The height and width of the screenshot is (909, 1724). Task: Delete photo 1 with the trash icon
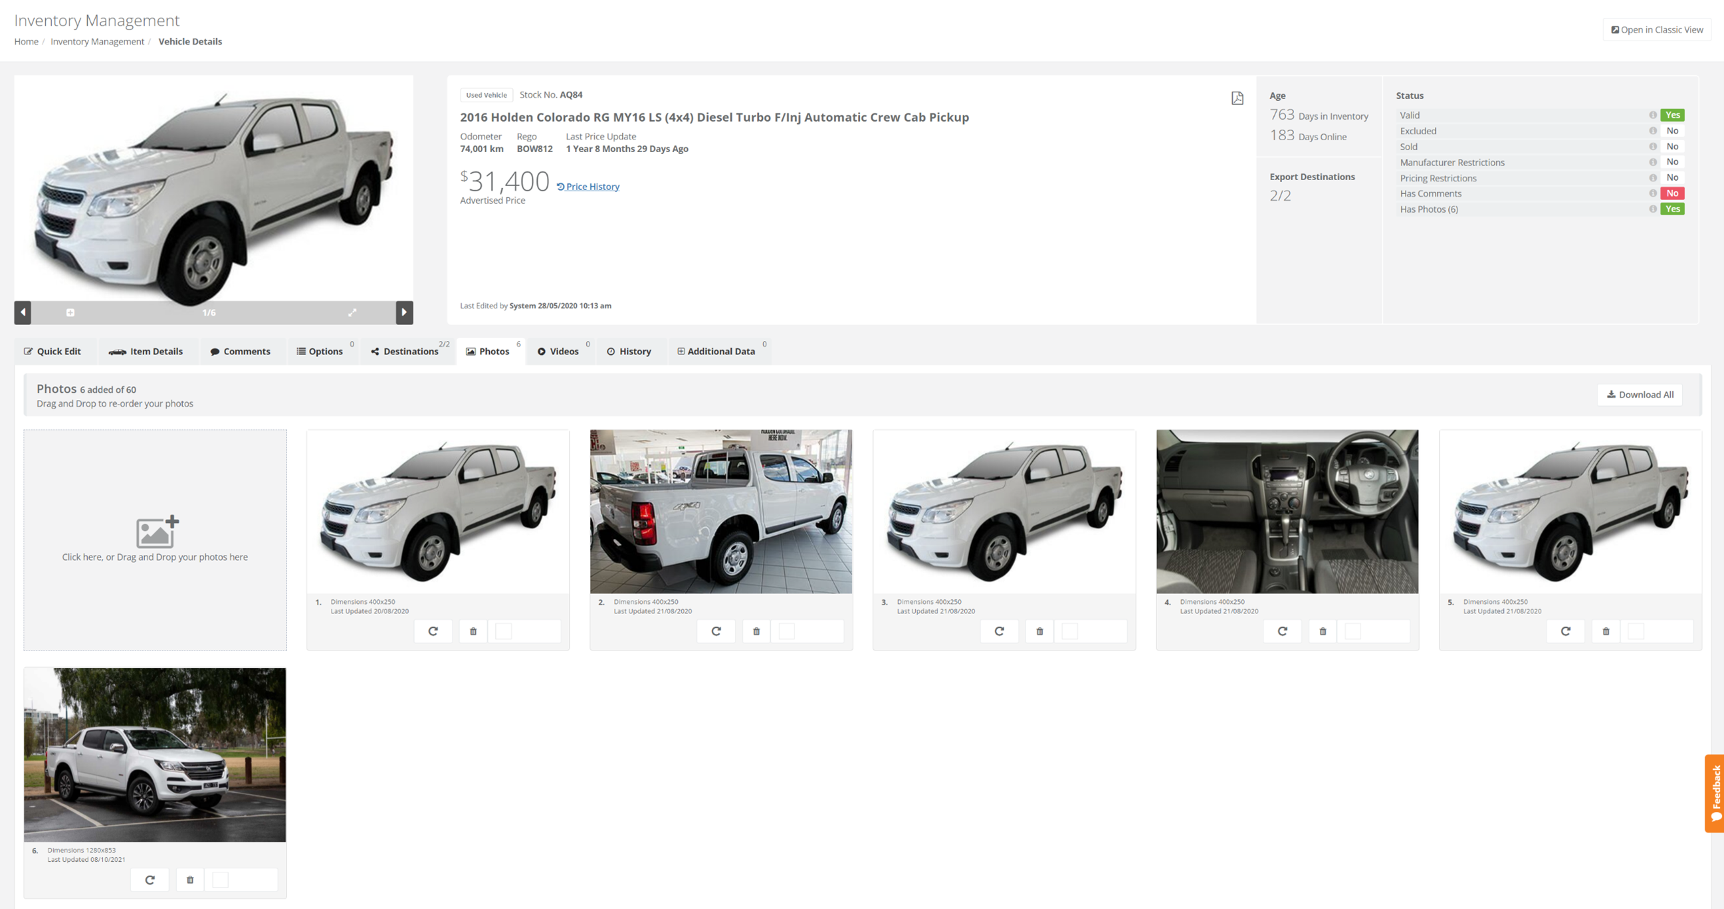[x=473, y=631]
